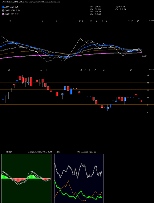The height and width of the screenshot is (203, 154).
Task: Click the MACD parameters '(12,26,9) 9.73, 9.84, -0.11'
Action: [40, 152]
